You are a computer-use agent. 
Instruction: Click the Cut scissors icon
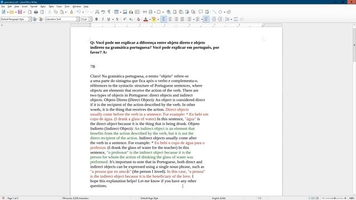tap(50, 12)
